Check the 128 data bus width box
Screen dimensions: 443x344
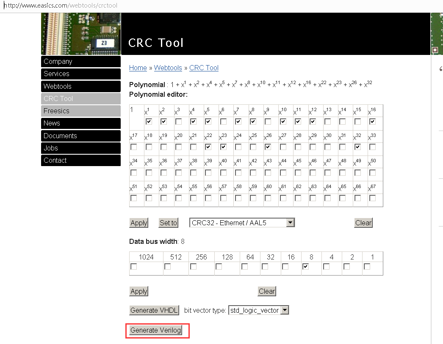[x=219, y=267]
